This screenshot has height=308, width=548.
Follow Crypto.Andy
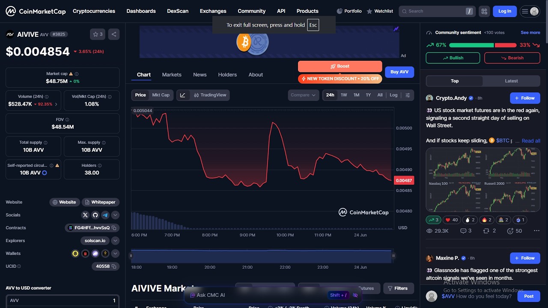(x=525, y=98)
